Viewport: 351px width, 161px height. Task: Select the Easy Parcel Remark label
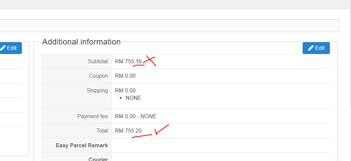(x=82, y=145)
